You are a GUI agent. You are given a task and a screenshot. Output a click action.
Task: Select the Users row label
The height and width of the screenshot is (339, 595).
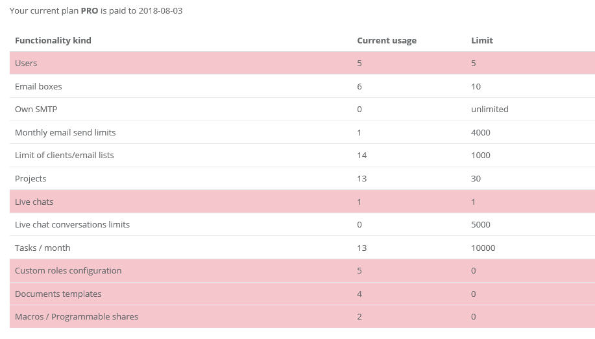click(x=26, y=64)
